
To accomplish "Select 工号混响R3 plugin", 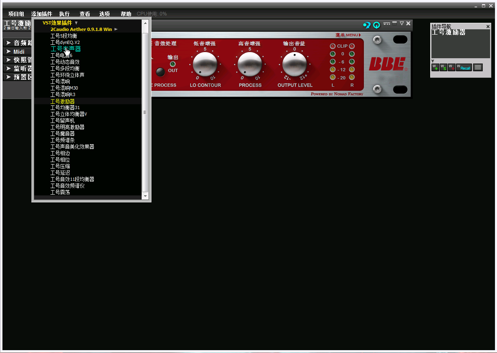I will click(x=63, y=94).
